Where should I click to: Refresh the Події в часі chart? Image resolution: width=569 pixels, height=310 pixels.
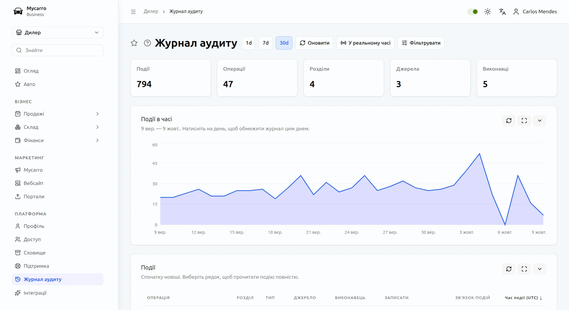(x=509, y=121)
